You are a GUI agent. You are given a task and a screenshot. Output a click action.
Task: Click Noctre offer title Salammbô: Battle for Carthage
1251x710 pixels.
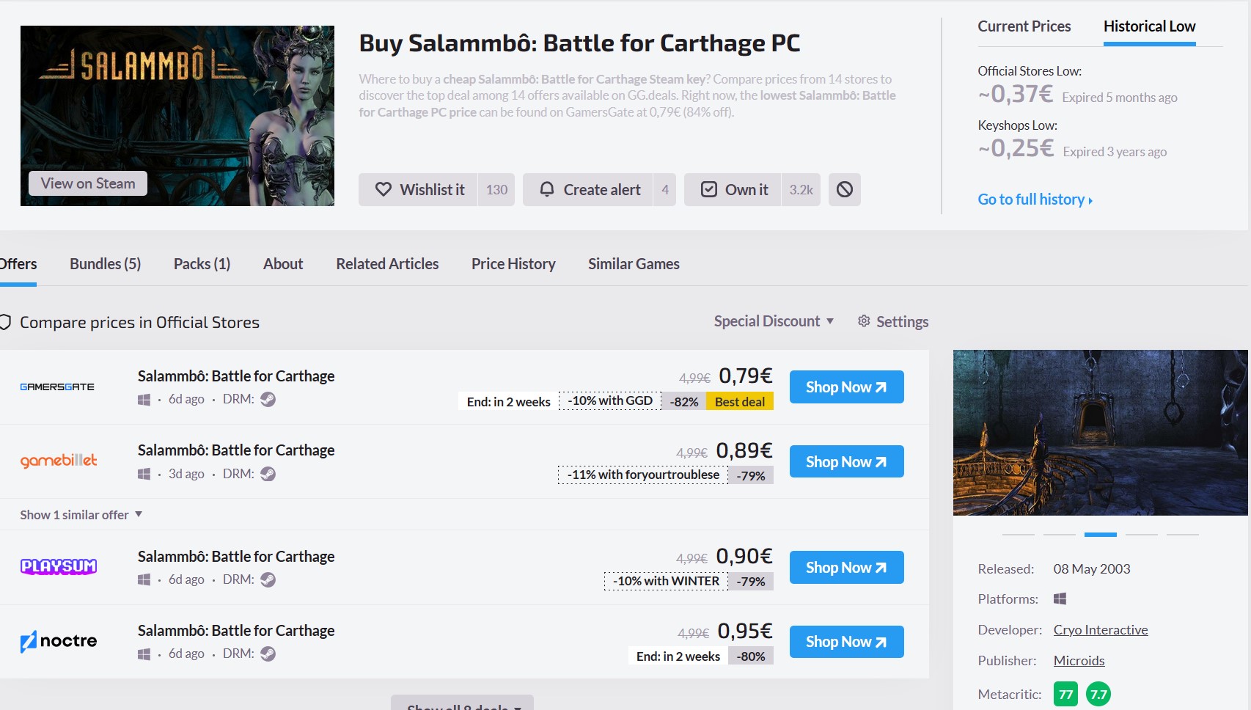coord(236,631)
